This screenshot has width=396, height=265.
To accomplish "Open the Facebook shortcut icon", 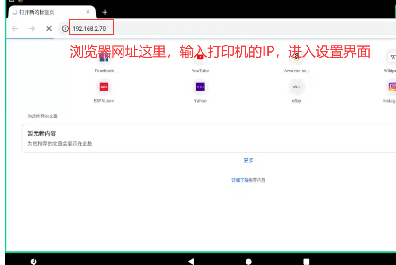I will [104, 58].
